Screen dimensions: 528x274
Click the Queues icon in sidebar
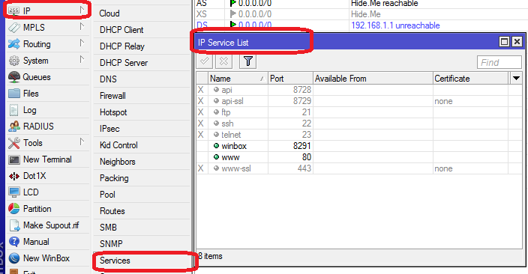[x=14, y=77]
